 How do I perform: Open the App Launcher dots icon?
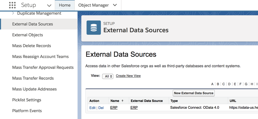tap(12, 5)
